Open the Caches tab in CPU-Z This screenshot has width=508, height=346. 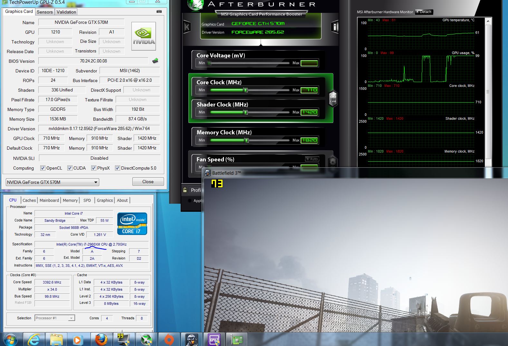pos(29,200)
